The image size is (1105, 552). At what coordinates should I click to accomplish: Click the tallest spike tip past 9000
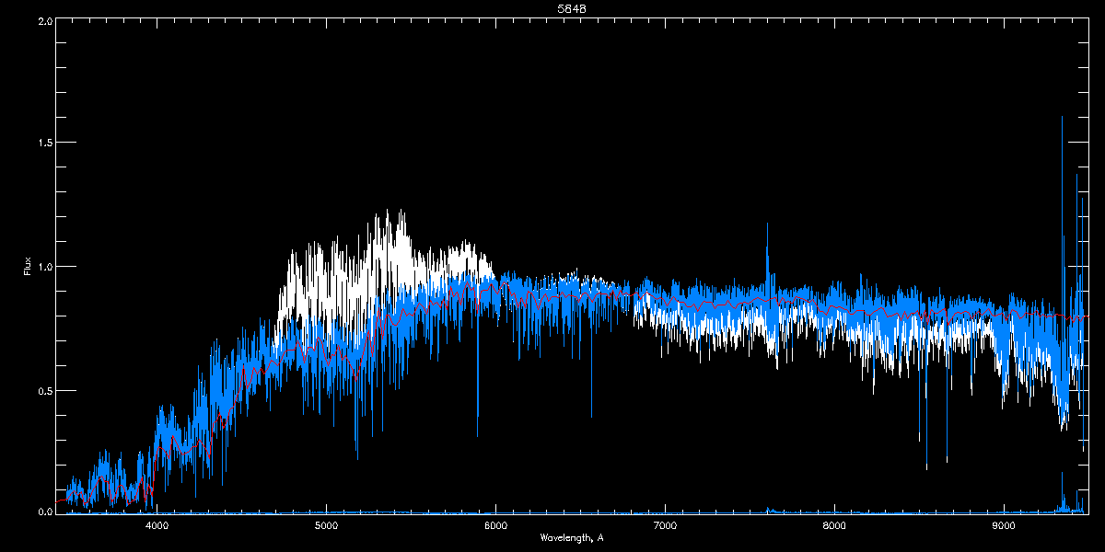click(x=1062, y=117)
